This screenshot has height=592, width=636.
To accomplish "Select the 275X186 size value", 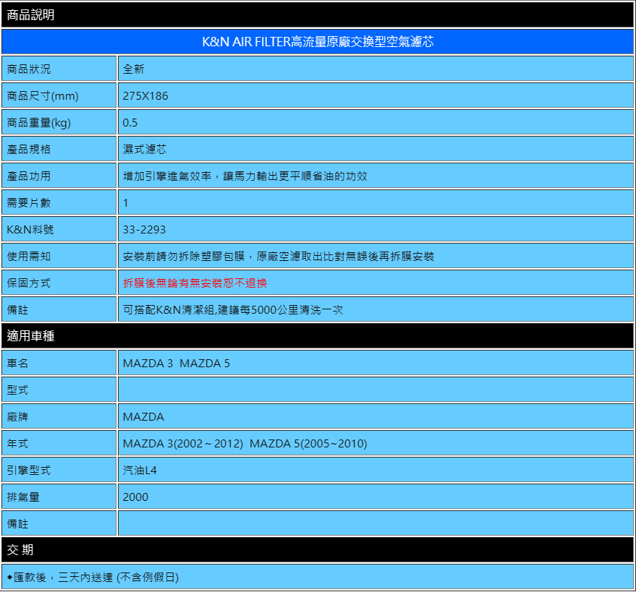I will [145, 96].
